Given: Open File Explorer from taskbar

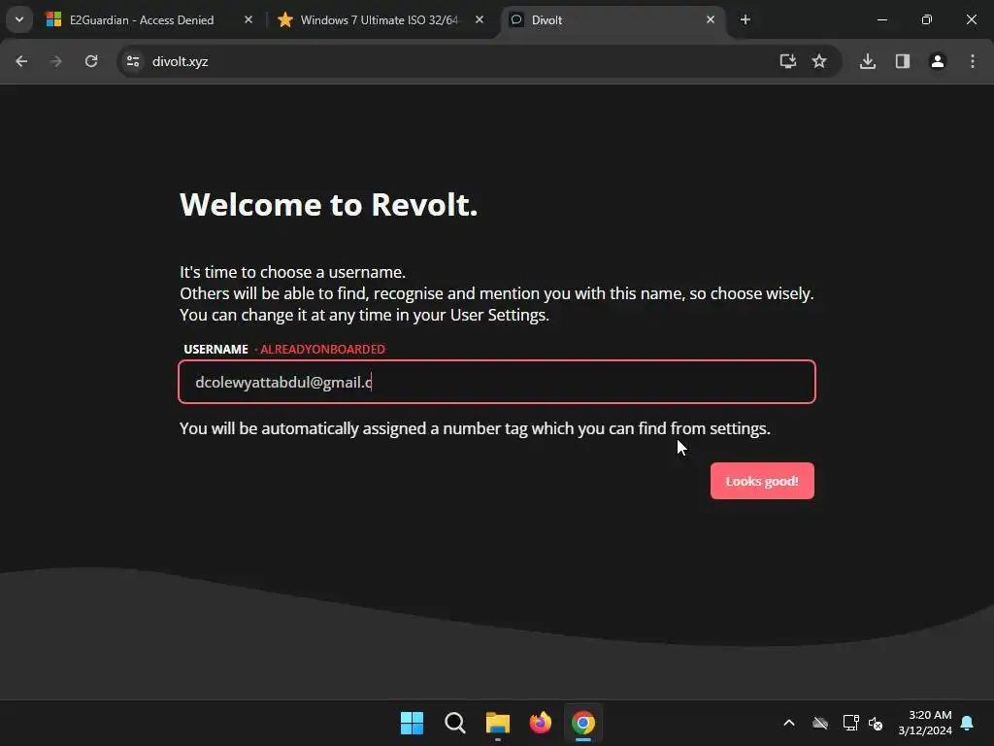Looking at the screenshot, I should coord(498,723).
